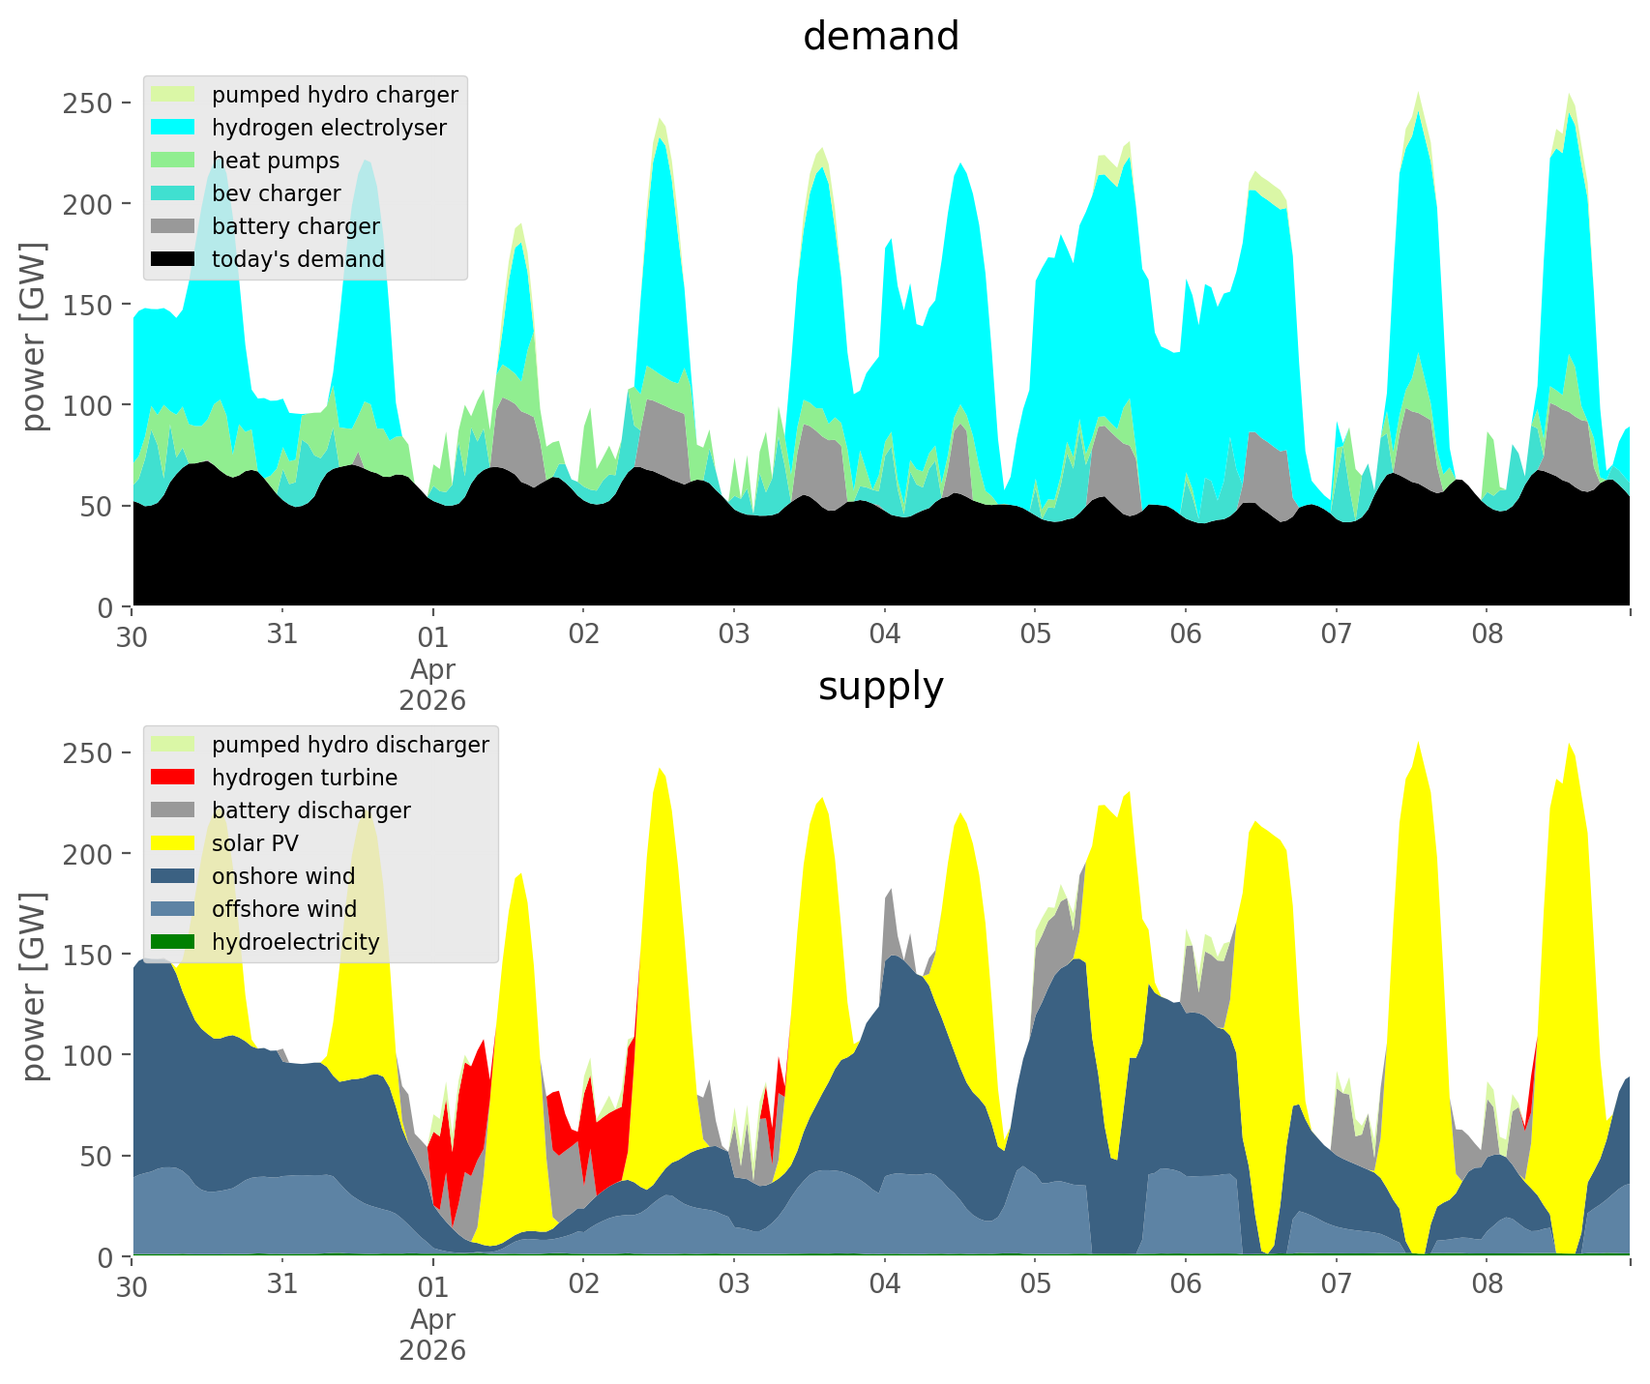Image resolution: width=1650 pixels, height=1384 pixels.
Task: Click the yellow solar PV legend swatch
Action: coord(174,843)
